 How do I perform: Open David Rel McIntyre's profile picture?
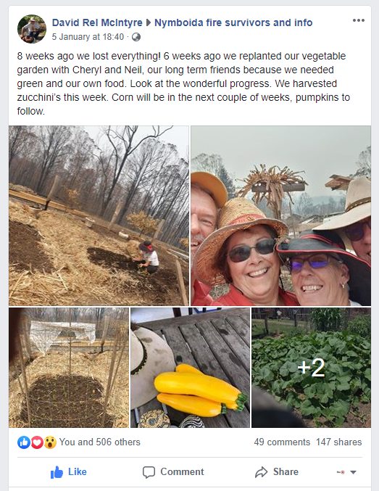[x=32, y=29]
